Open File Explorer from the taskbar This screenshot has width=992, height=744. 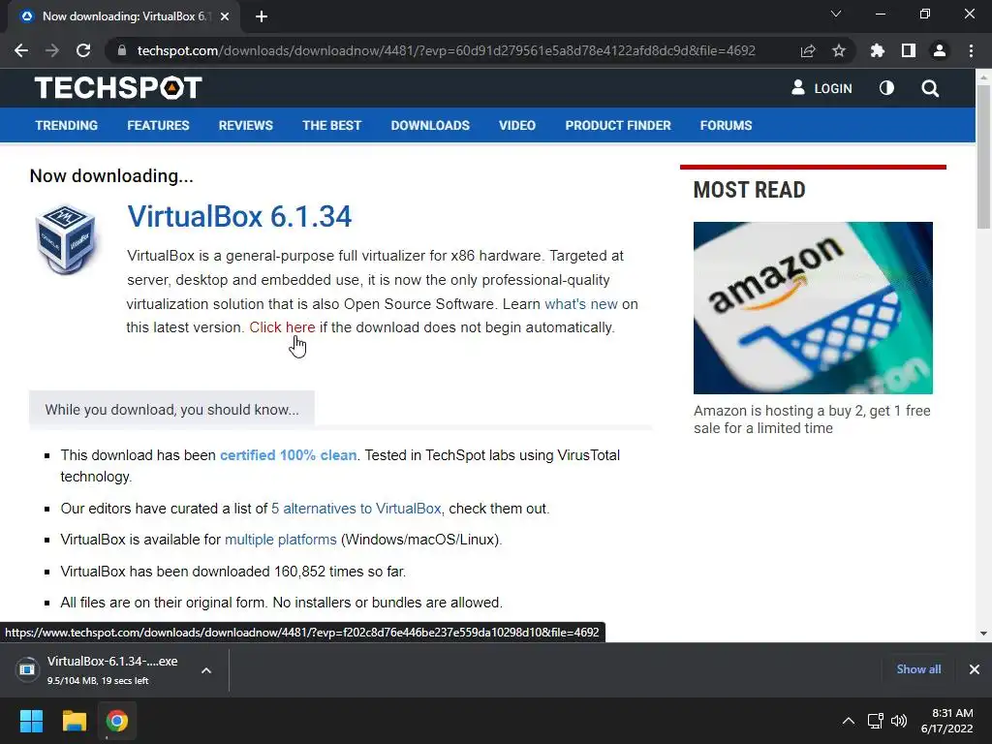point(74,721)
